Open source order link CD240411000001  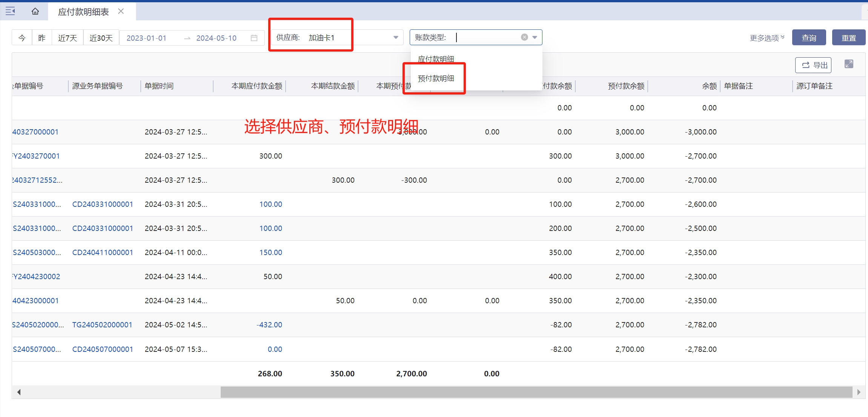coord(103,252)
